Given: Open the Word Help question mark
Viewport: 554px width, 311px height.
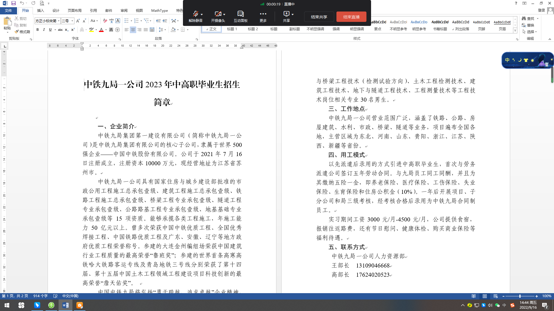Looking at the screenshot, I should click(x=516, y=3).
